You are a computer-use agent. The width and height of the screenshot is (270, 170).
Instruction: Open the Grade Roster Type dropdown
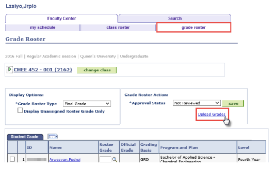click(x=87, y=104)
